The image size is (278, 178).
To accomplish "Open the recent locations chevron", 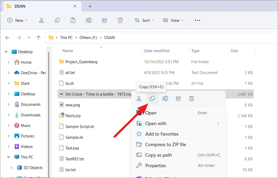I will pos(29,37).
